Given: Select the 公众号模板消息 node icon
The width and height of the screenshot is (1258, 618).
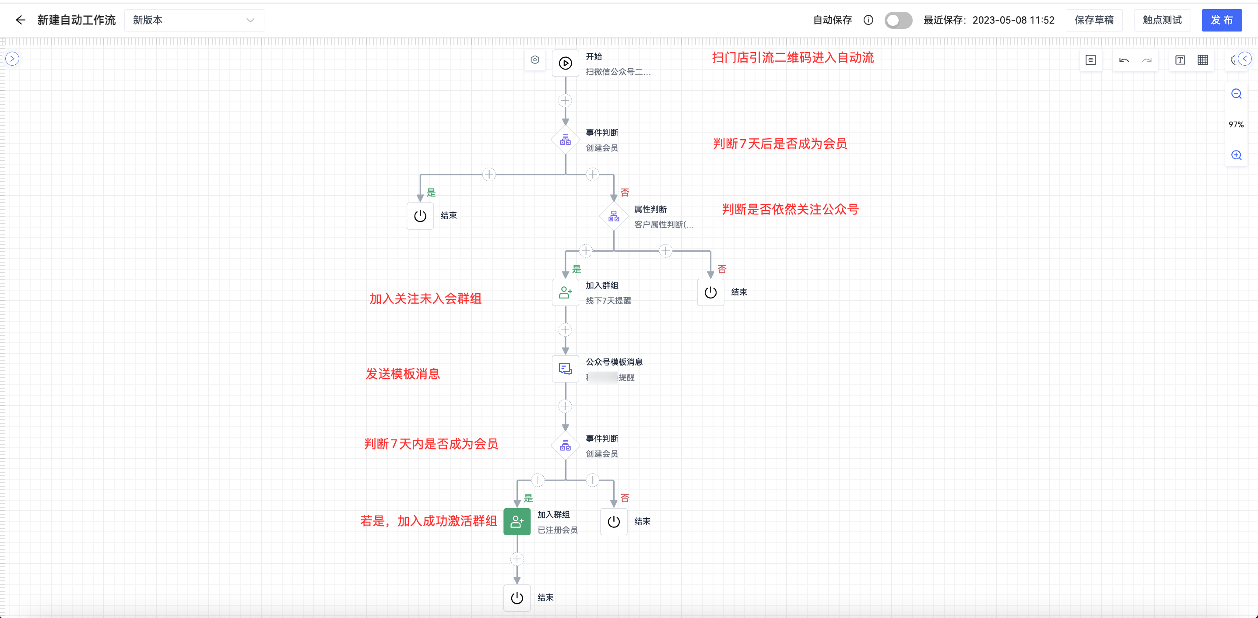Looking at the screenshot, I should click(x=565, y=369).
